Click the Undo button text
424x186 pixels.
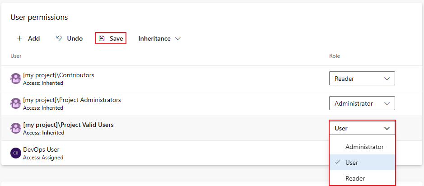click(75, 38)
